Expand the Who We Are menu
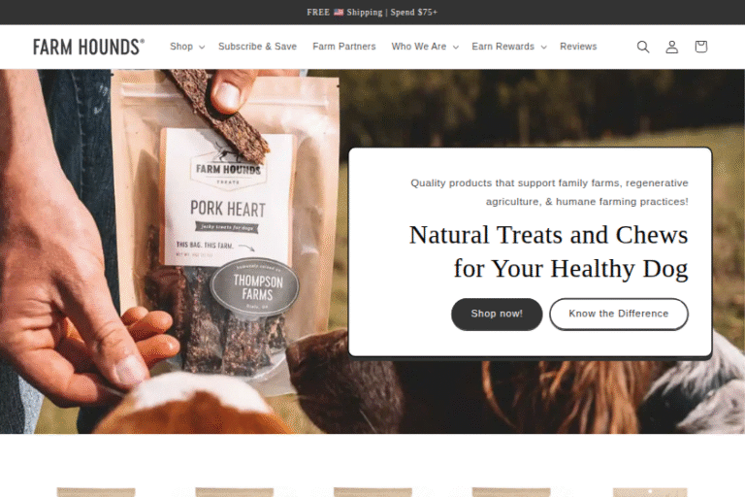Image resolution: width=745 pixels, height=497 pixels. (425, 47)
